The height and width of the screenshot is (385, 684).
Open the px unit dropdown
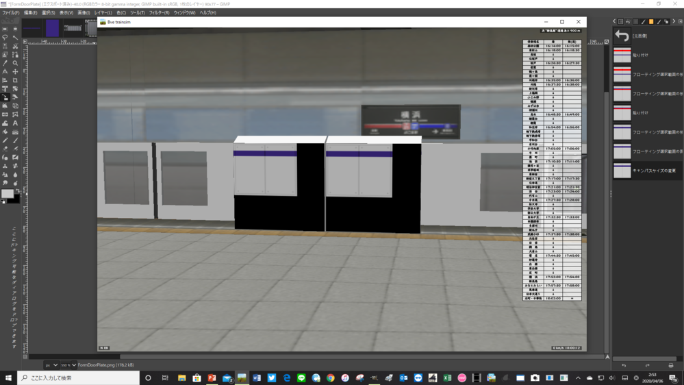(51, 365)
